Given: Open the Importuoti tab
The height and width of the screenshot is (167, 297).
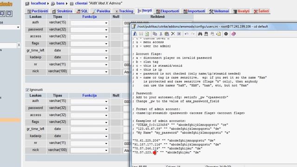Looking at the screenshot, I should click(x=194, y=11).
